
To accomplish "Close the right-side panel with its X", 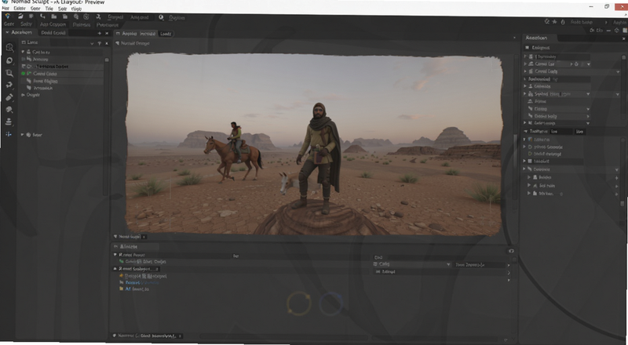I will pyautogui.click(x=623, y=38).
